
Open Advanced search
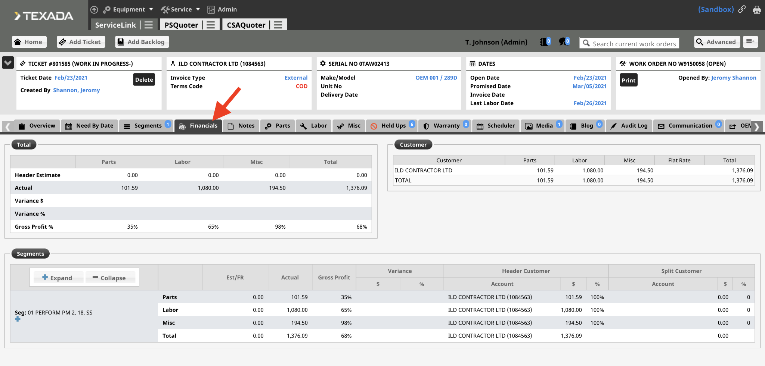717,42
